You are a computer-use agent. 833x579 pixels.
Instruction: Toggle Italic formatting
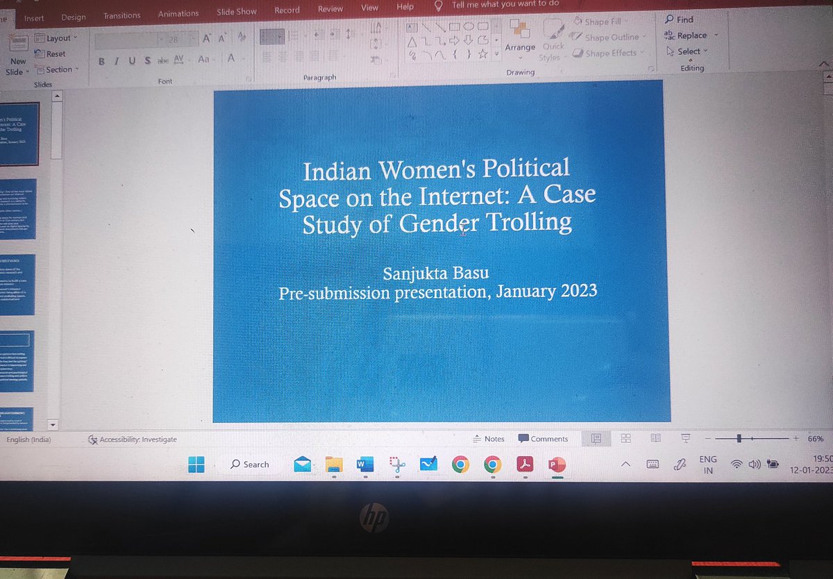point(117,61)
